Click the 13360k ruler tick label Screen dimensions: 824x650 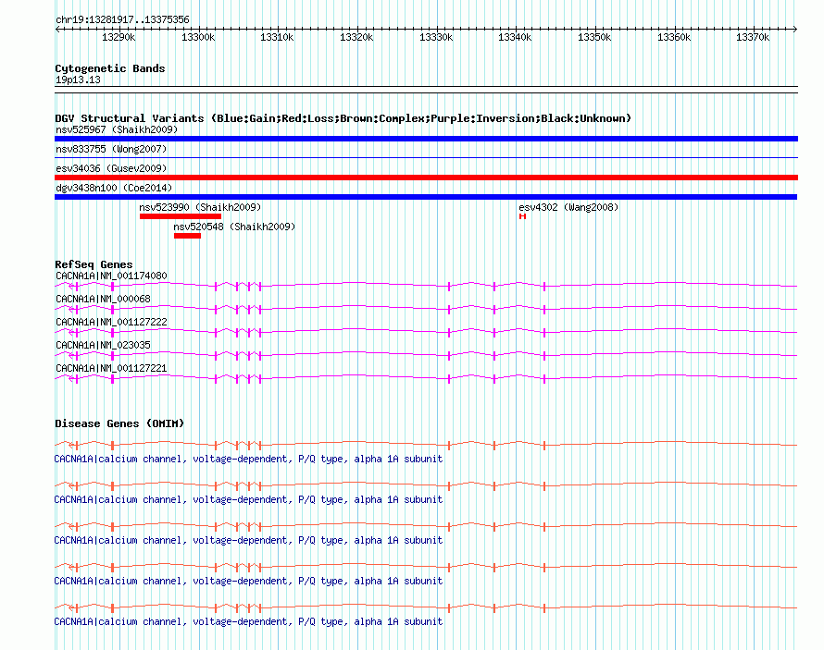(x=674, y=37)
